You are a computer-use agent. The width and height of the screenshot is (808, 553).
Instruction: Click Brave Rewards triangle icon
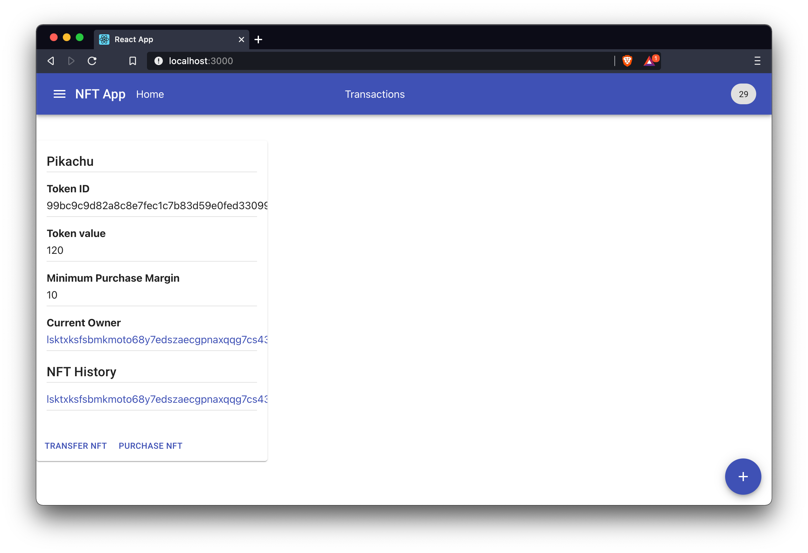coord(649,62)
